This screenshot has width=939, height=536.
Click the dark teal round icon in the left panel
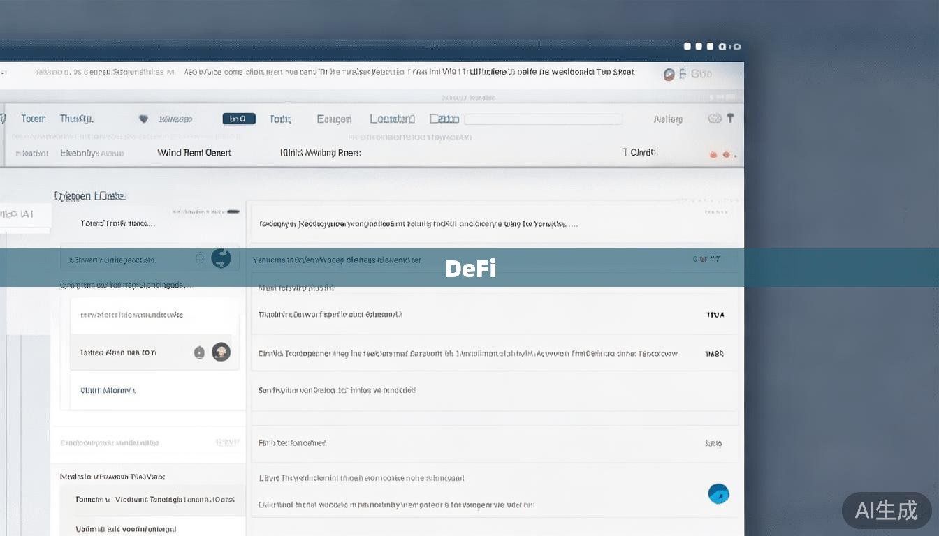(221, 258)
